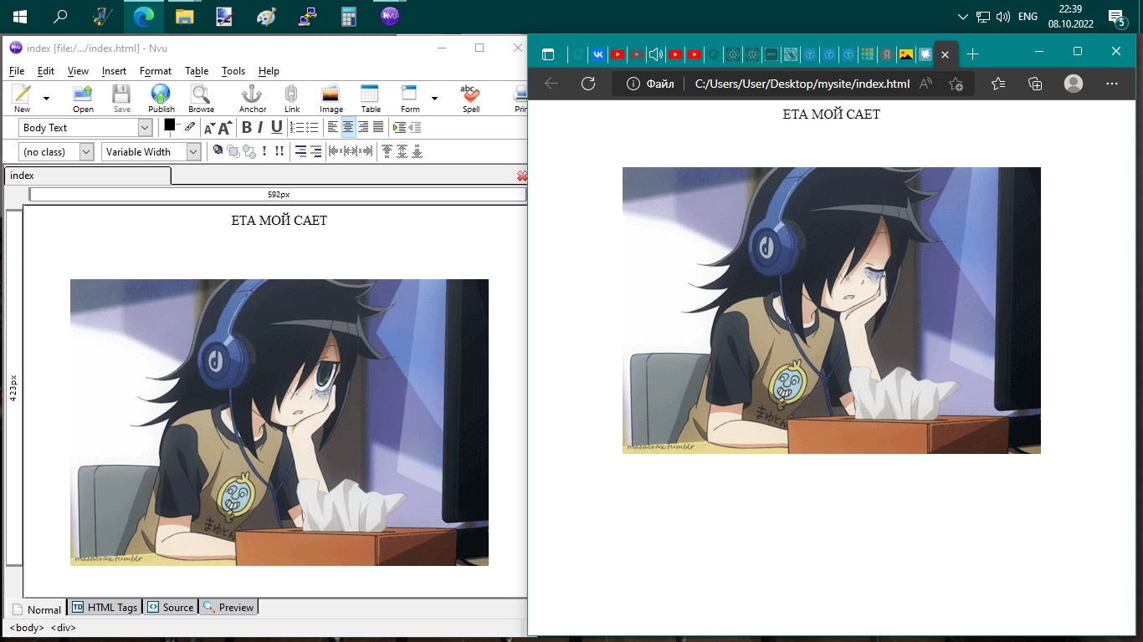Click the highlighter pen icon beside color box
Image resolution: width=1143 pixels, height=642 pixels.
190,127
